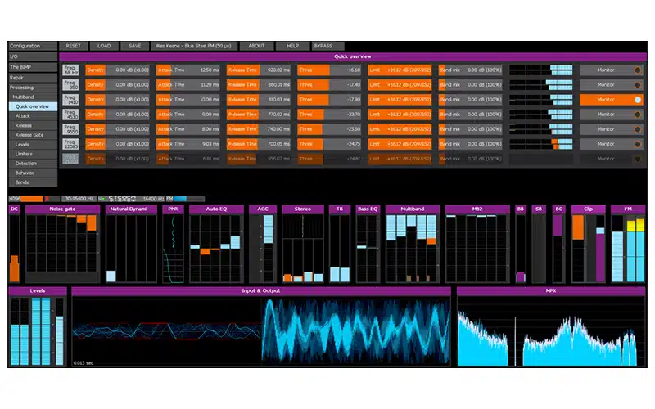655x409 pixels.
Task: Click the Freq 9550 band box
Action: tap(70, 129)
